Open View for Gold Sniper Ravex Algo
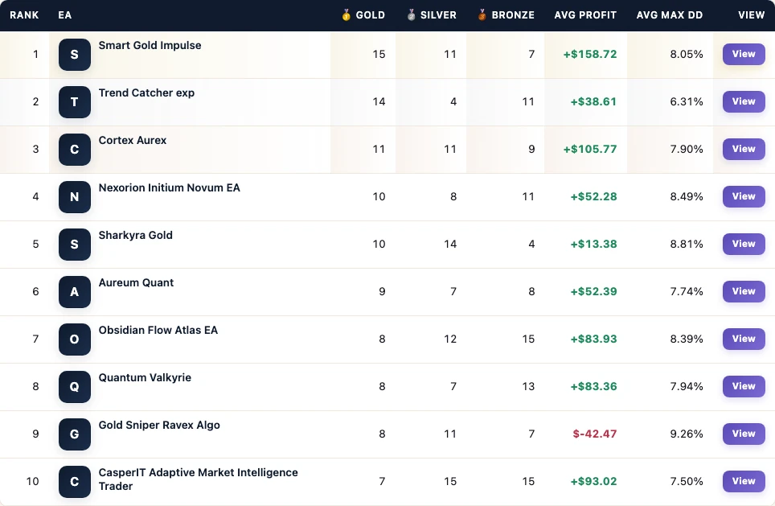Viewport: 775px width, 506px height. (744, 434)
